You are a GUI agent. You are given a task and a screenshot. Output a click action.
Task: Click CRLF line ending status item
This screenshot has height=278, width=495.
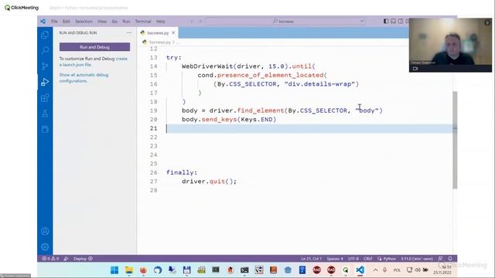[x=368, y=259]
